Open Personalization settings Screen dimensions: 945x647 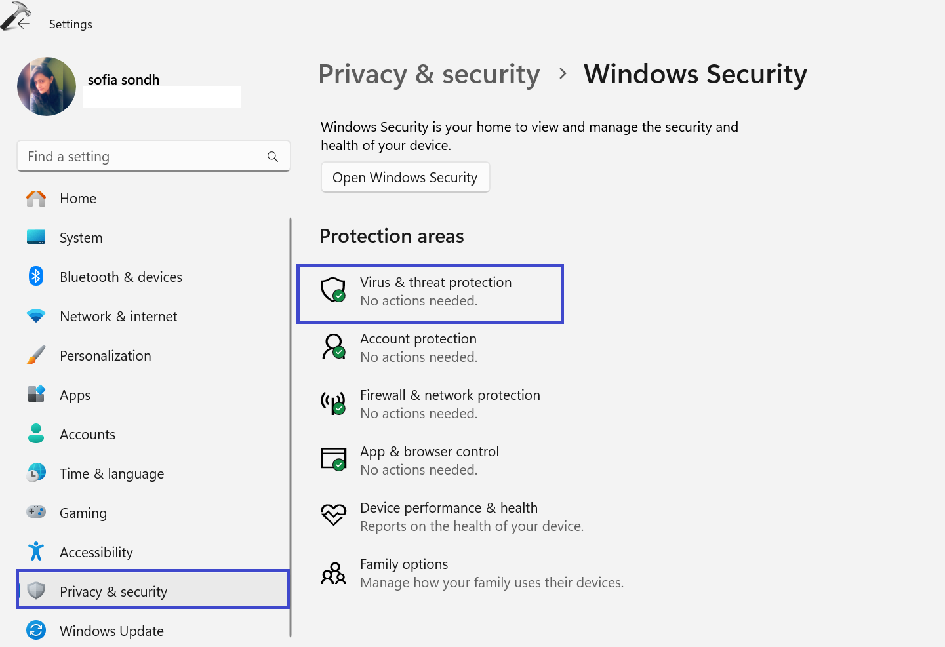tap(105, 356)
